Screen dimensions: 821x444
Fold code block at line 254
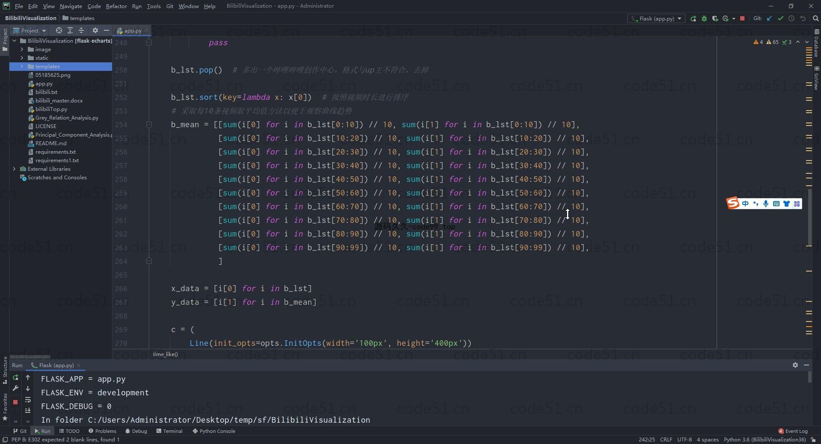149,125
